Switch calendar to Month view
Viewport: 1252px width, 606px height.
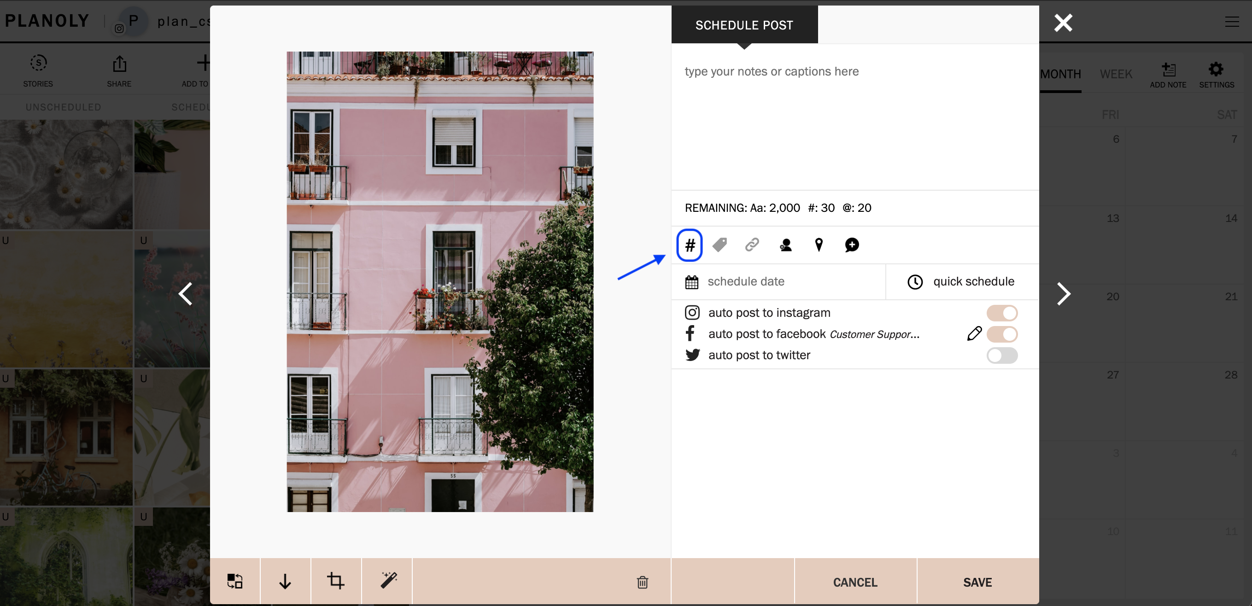point(1060,74)
